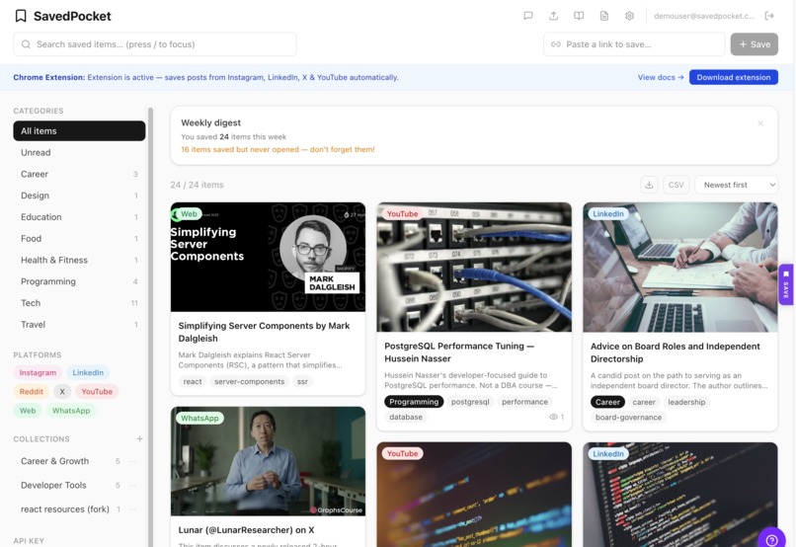Open the Tech category
Viewport: 796px width, 547px height.
pos(79,303)
